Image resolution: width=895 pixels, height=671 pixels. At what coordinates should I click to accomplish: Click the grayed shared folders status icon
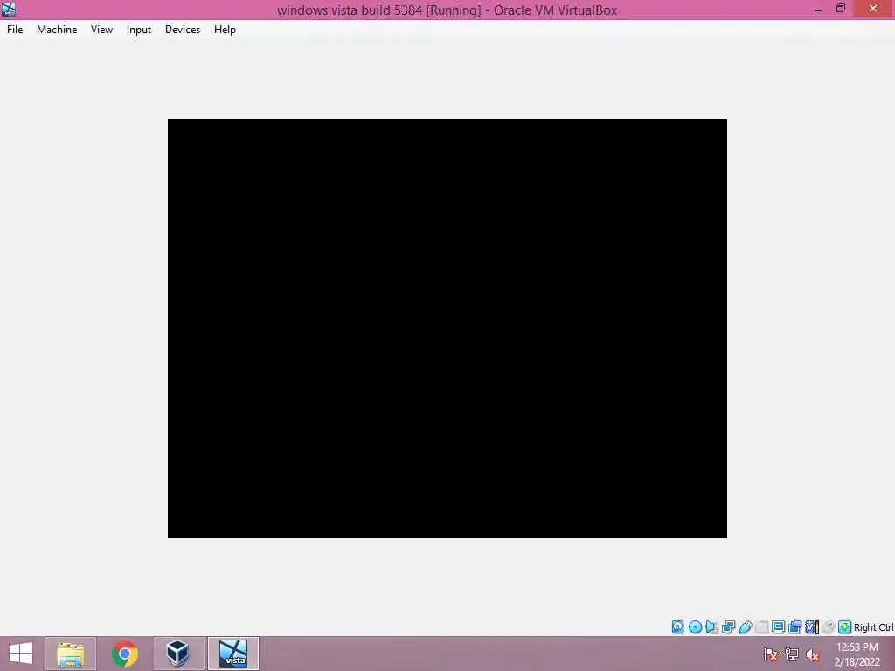[761, 627]
